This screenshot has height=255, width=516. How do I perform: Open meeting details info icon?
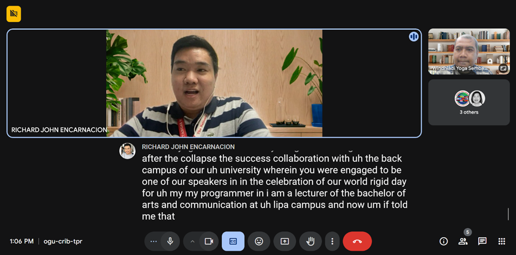[444, 241]
